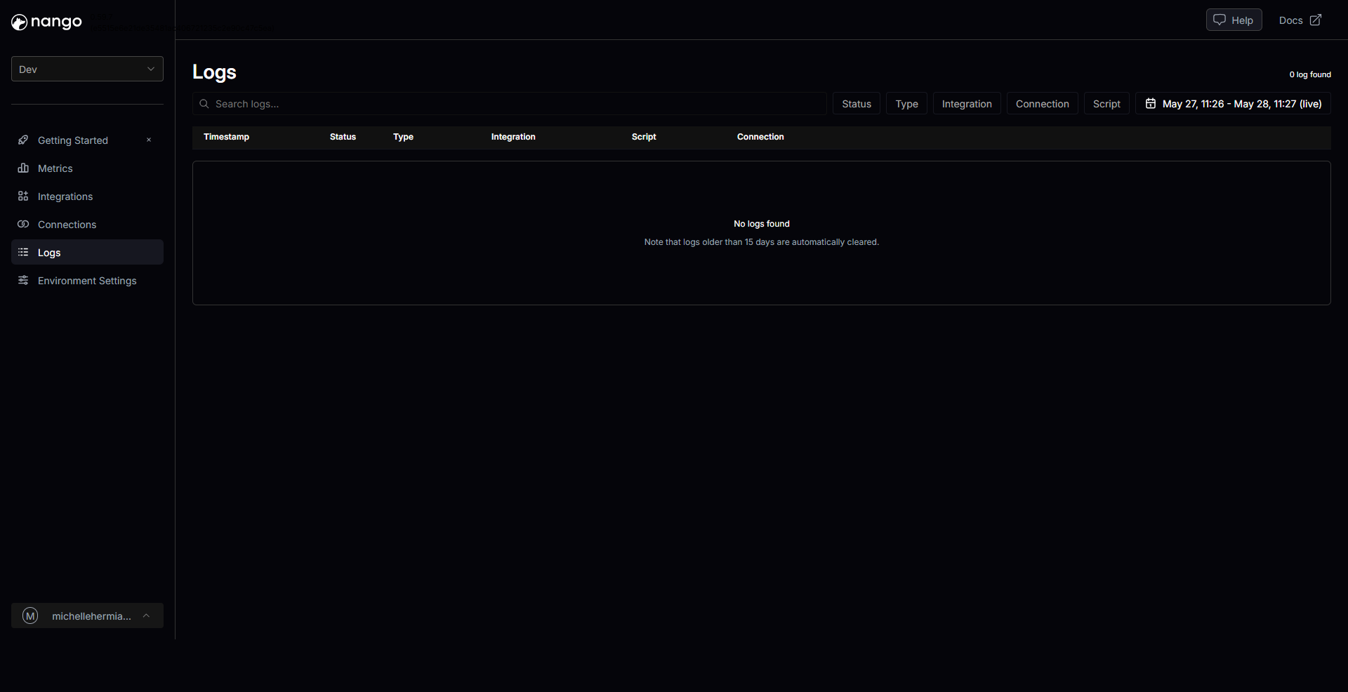Expand the Status filter dropdown
The image size is (1348, 692).
[x=856, y=104]
